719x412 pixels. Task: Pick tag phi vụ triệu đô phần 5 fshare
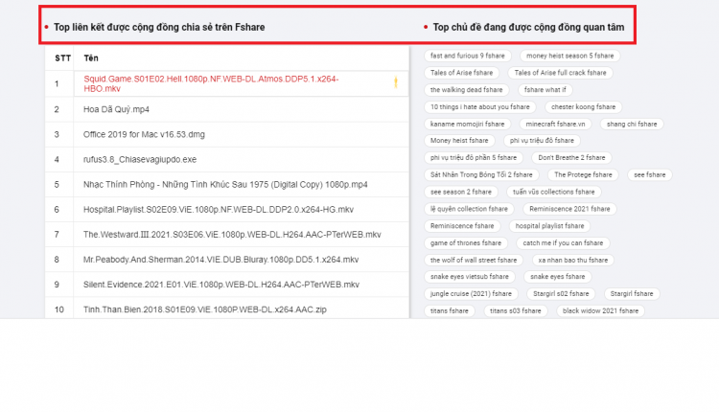point(474,158)
